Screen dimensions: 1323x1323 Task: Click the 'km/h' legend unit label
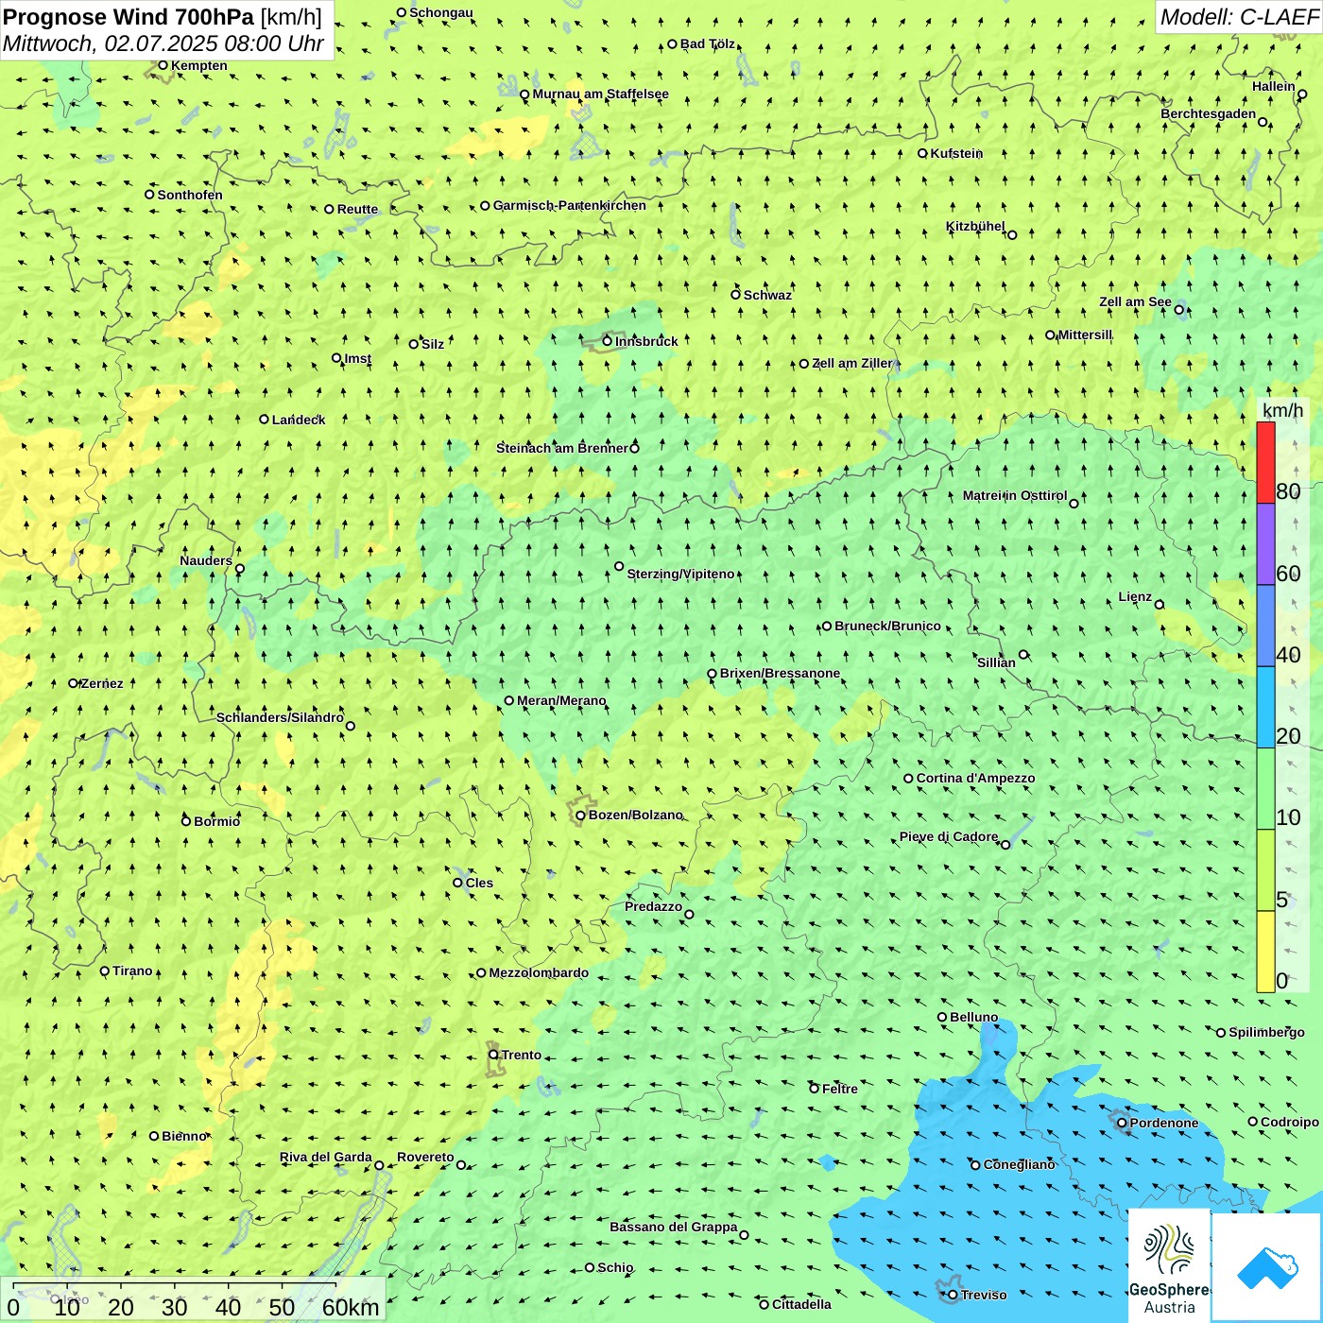coord(1282,410)
